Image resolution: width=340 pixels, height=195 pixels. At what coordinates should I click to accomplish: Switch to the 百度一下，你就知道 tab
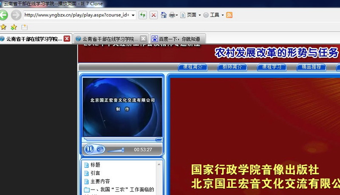tap(177, 39)
